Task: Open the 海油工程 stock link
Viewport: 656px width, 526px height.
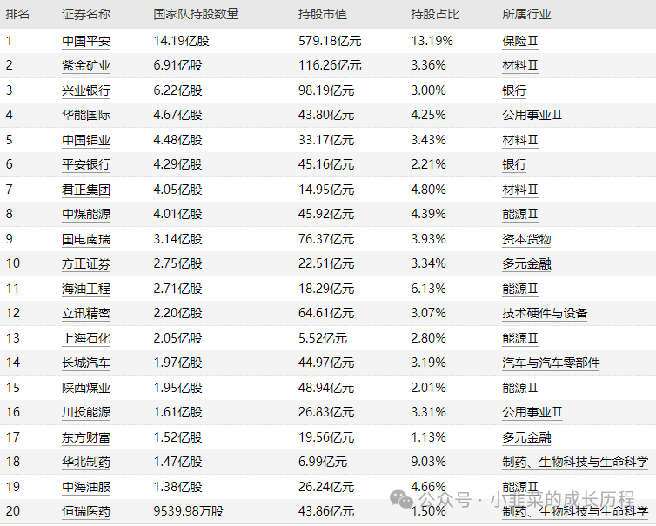Action: (x=86, y=289)
